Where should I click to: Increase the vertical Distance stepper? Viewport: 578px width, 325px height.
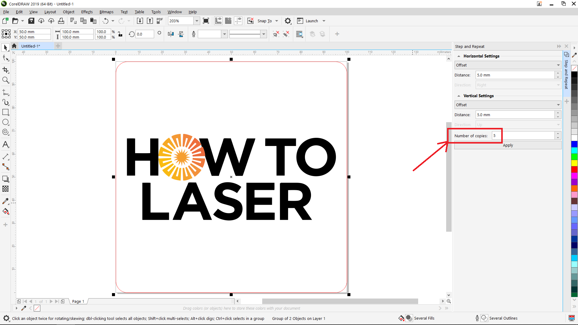tap(558, 113)
